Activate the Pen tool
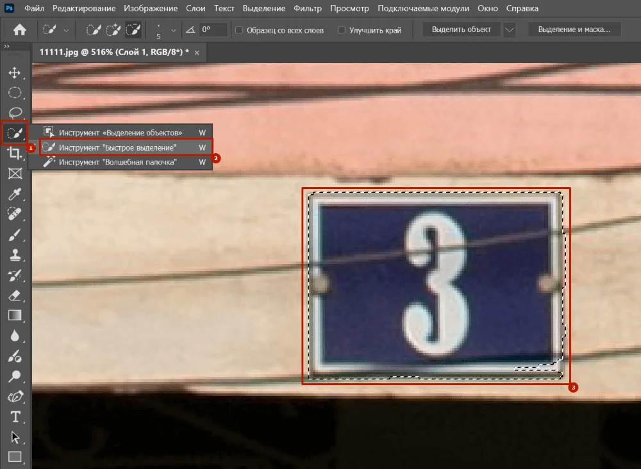The height and width of the screenshot is (469, 641). (x=14, y=397)
